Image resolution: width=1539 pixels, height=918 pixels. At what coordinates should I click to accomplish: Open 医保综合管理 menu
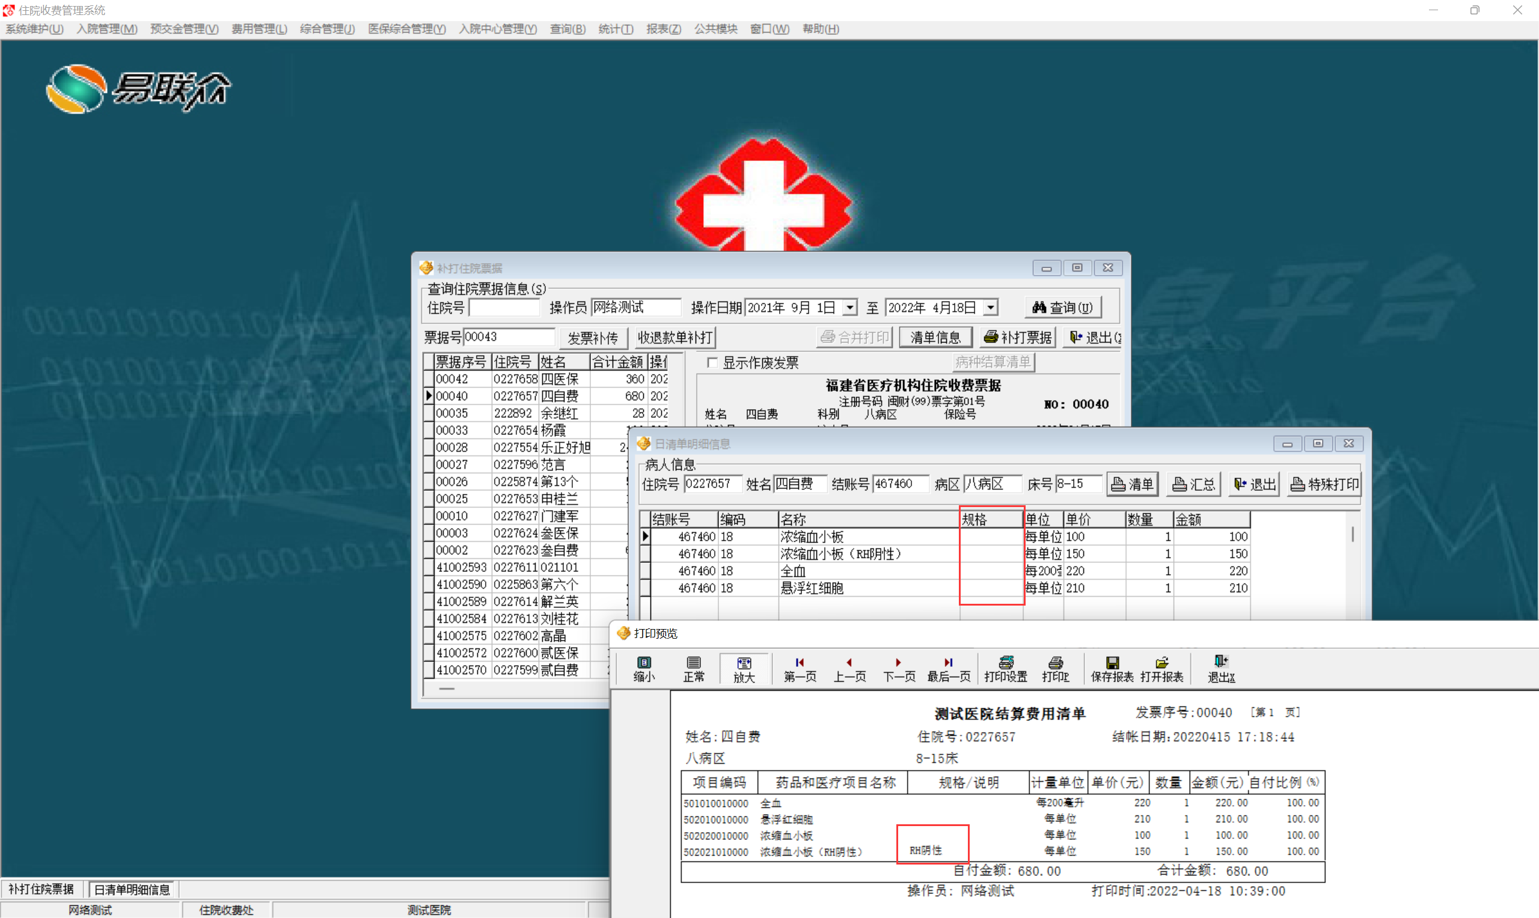tap(406, 29)
